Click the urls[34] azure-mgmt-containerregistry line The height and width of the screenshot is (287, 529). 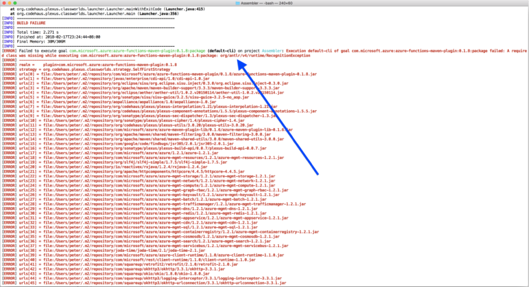[160, 232]
